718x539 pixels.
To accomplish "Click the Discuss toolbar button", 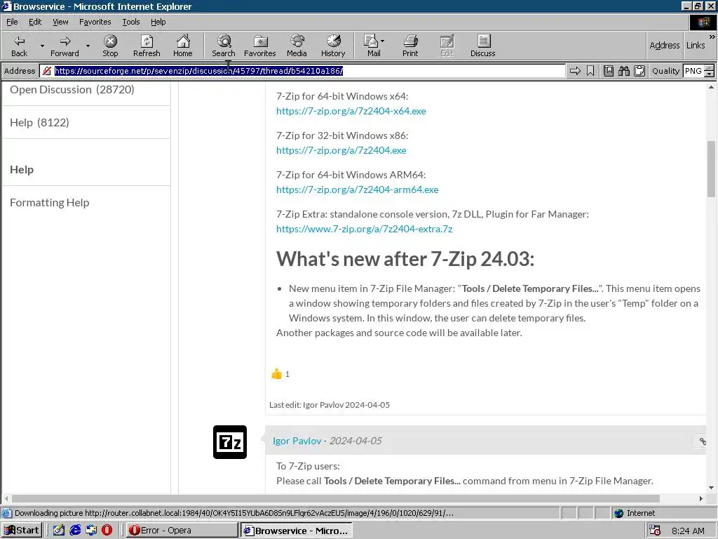I will click(x=482, y=46).
